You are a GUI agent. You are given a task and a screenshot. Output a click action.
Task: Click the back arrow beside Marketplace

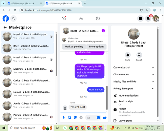click(5, 28)
